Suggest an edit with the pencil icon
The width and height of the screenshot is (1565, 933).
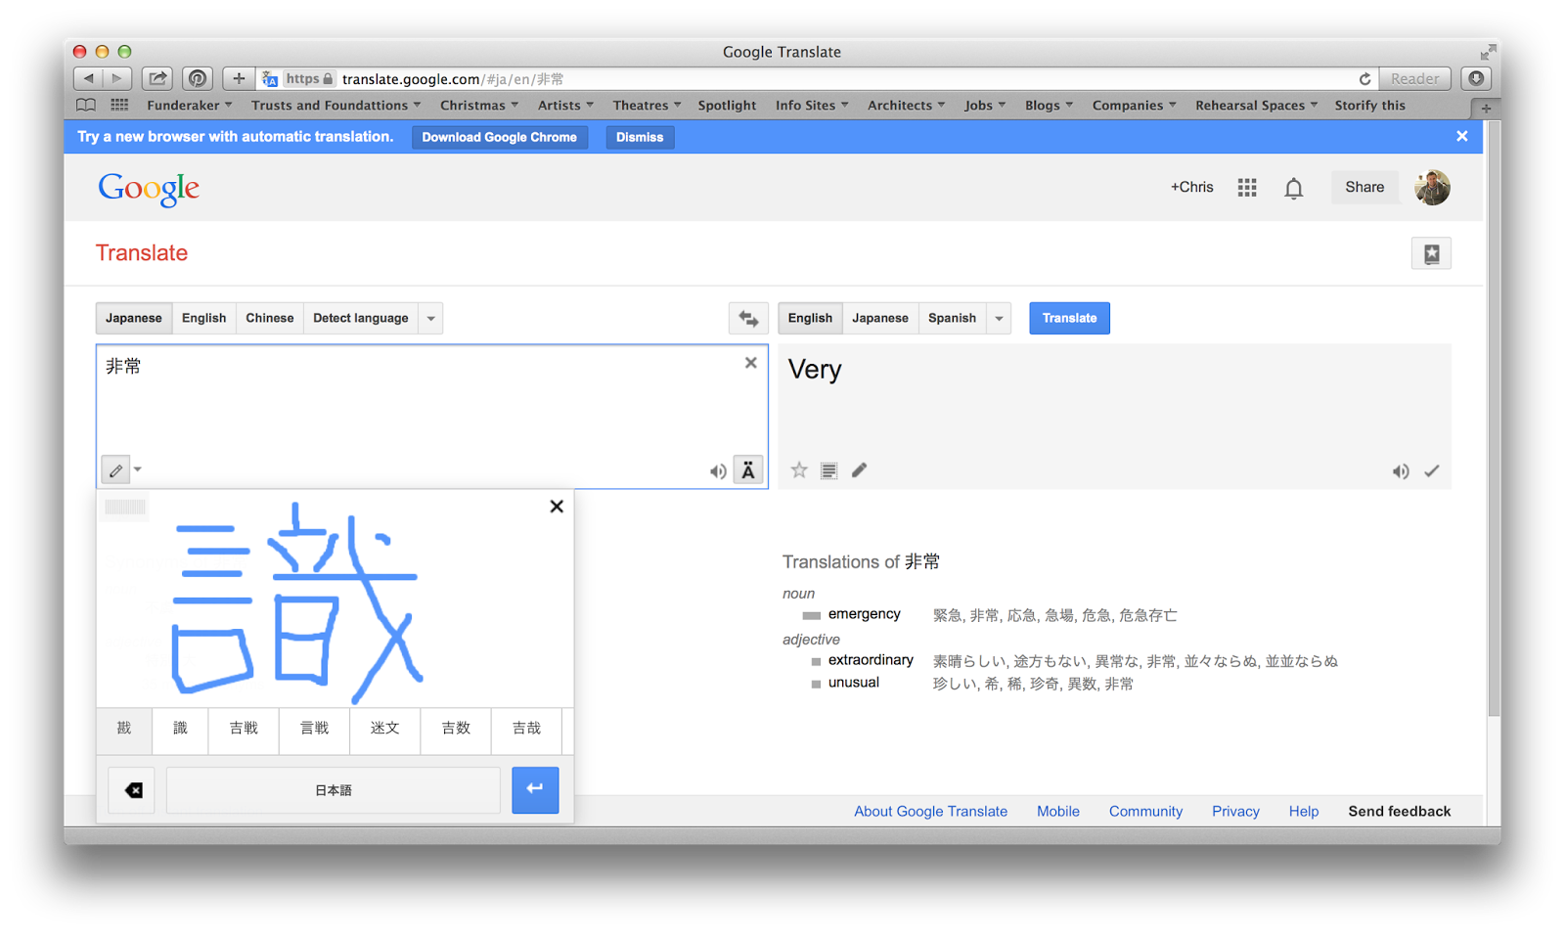pos(859,470)
